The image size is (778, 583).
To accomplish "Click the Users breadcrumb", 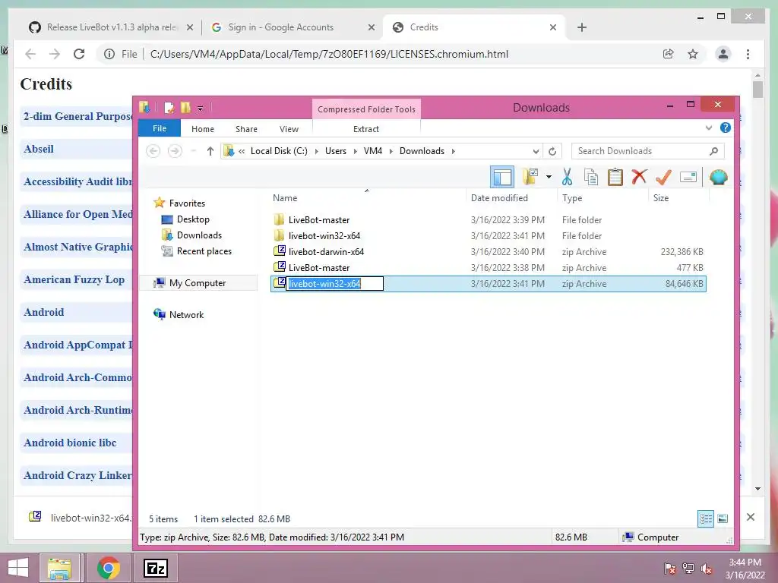I will [x=335, y=151].
